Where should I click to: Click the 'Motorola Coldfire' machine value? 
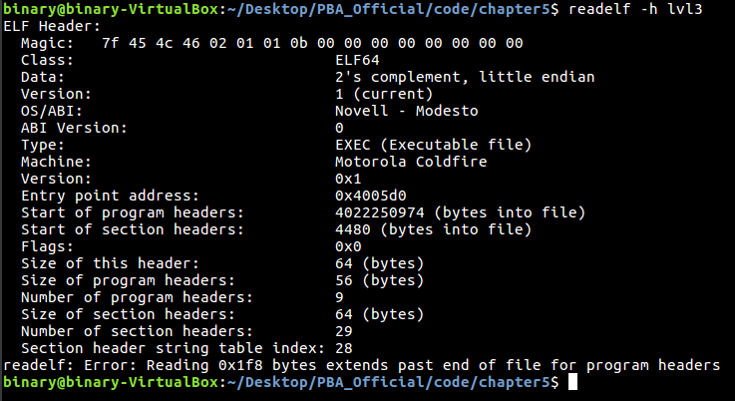tap(411, 162)
